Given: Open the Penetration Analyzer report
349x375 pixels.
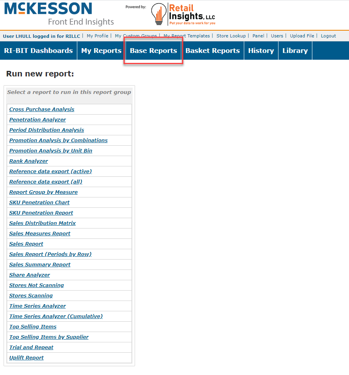Looking at the screenshot, I should [37, 119].
